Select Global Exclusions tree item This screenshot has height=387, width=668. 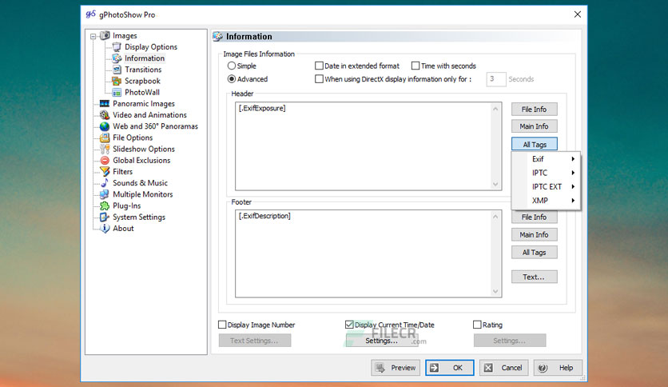(x=141, y=160)
